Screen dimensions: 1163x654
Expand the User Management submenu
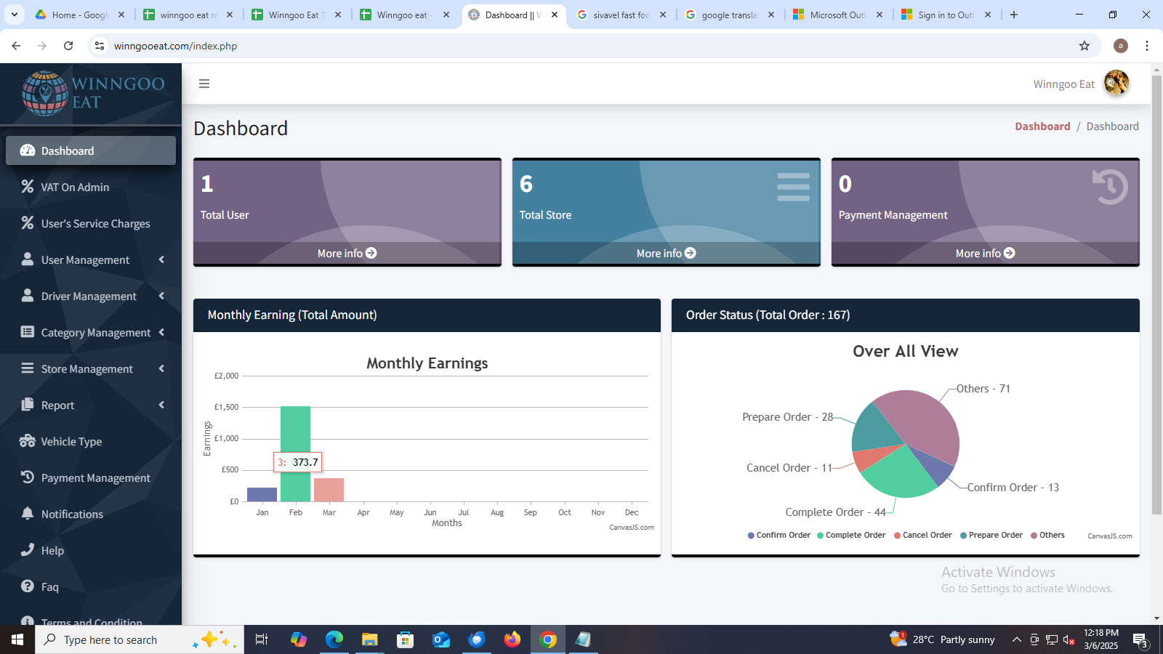[161, 259]
